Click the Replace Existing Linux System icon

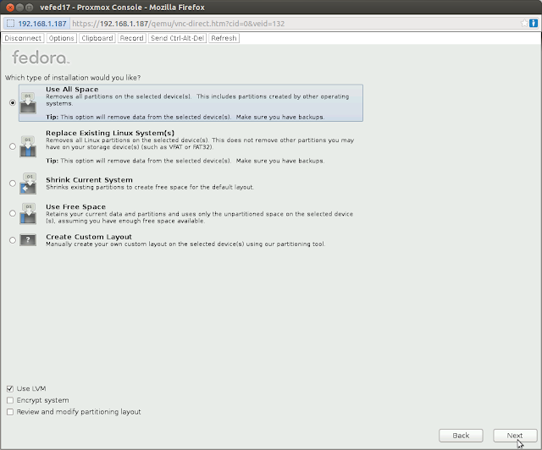[x=28, y=147]
